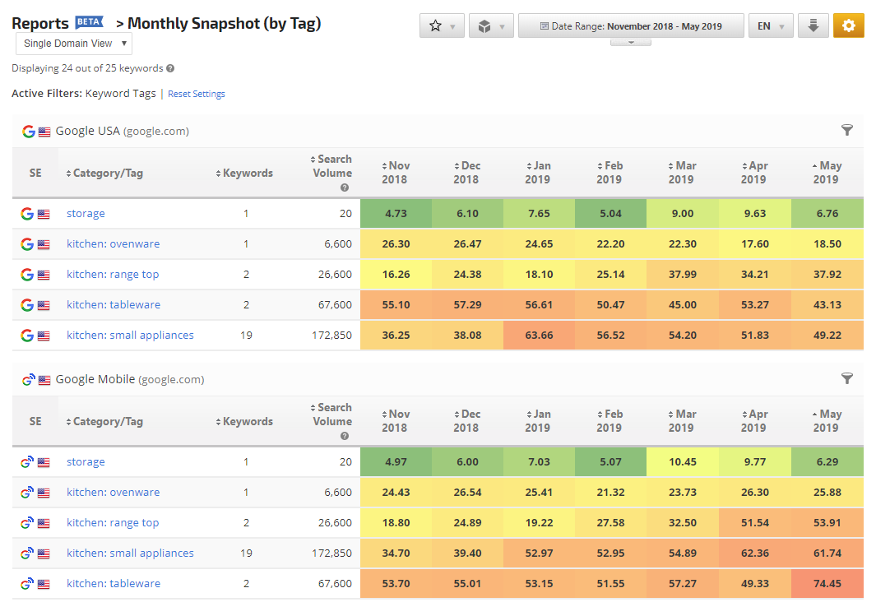Click the 74.45 red cell for tableware

click(x=827, y=584)
